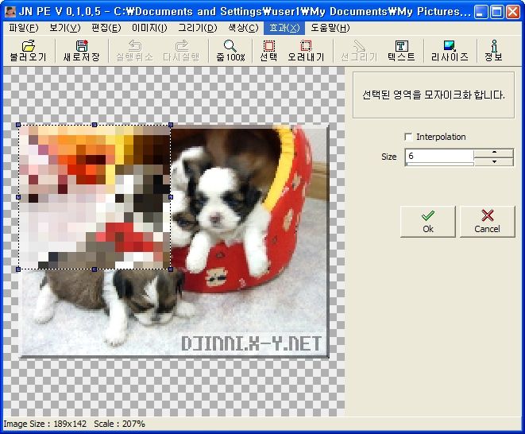Click the 'Image Size : 189x142' status text

click(44, 424)
